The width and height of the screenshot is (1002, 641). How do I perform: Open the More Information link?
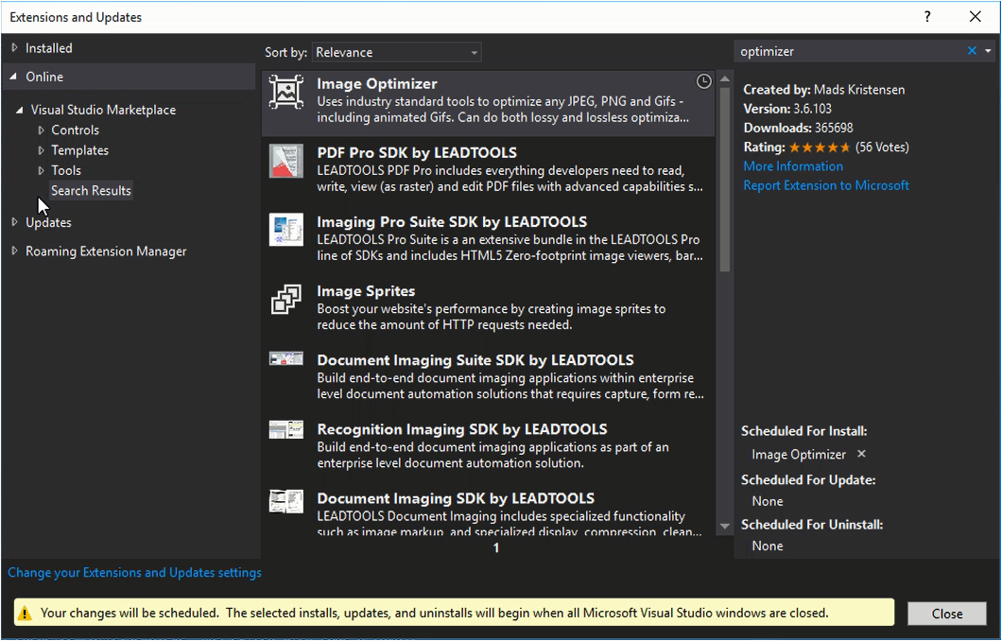click(x=792, y=166)
